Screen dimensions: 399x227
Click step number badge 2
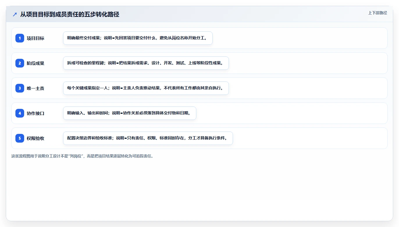pos(20,63)
